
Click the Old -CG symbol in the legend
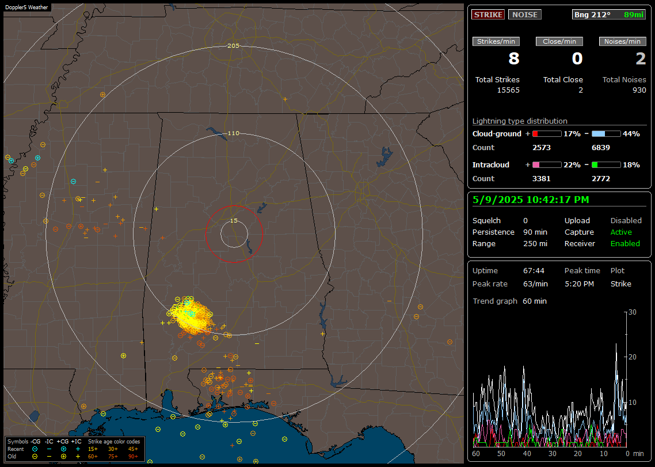click(35, 457)
